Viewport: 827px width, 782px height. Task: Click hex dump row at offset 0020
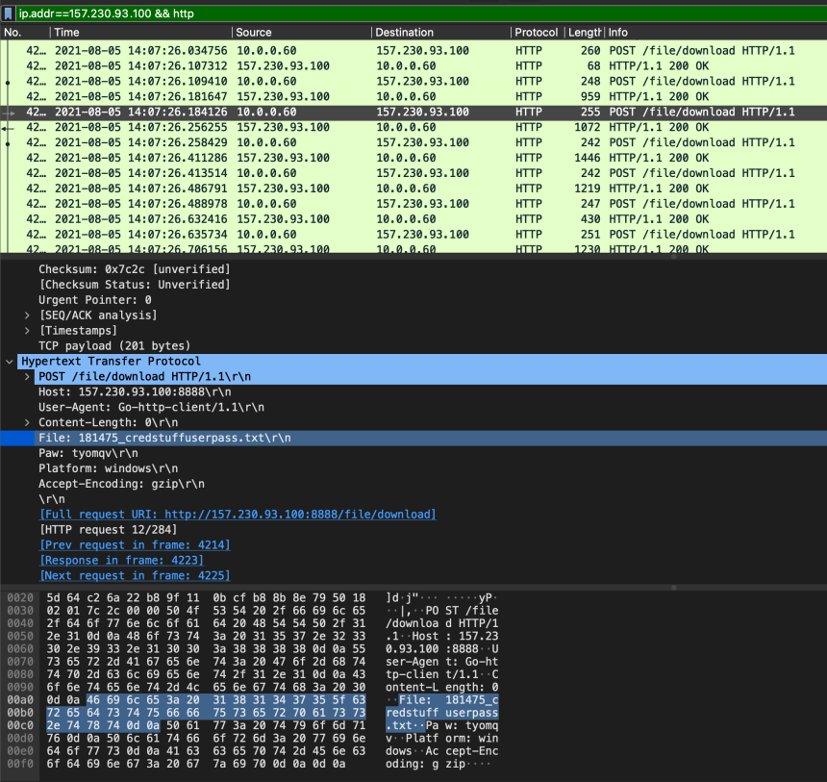click(253, 598)
